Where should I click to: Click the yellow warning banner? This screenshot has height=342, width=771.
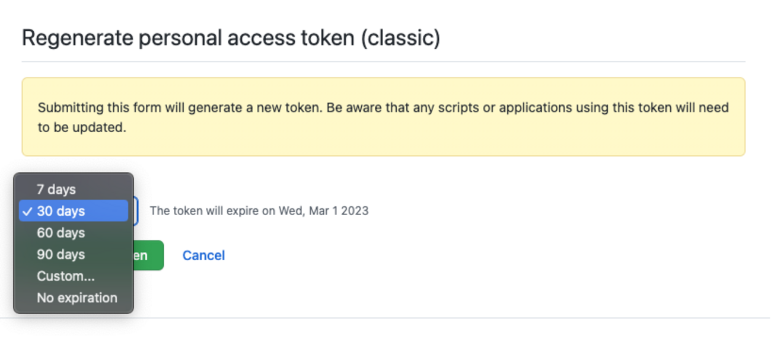[383, 142]
